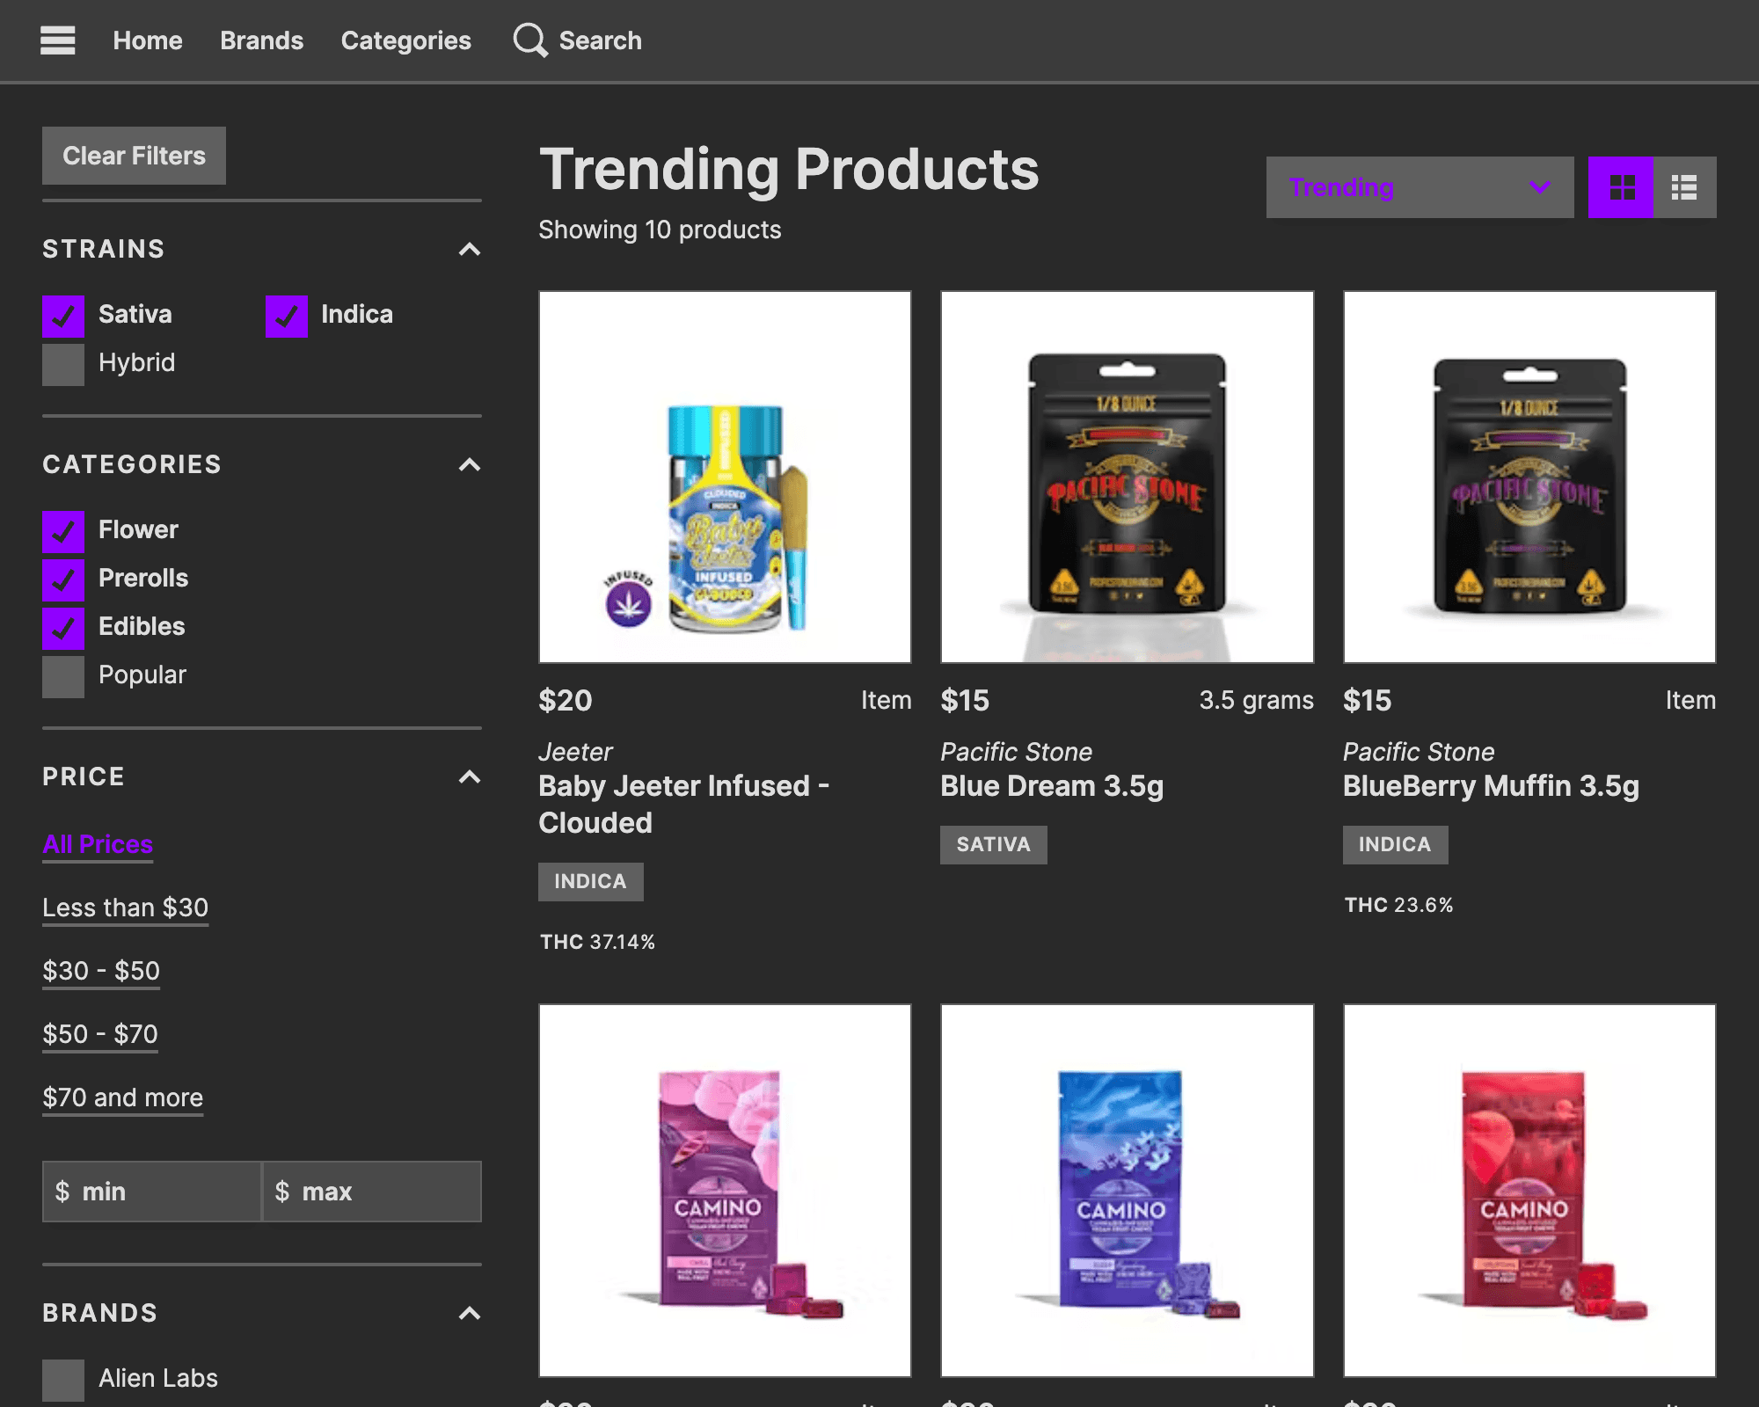The height and width of the screenshot is (1407, 1759).
Task: Switch to grid view layout
Action: (1621, 187)
